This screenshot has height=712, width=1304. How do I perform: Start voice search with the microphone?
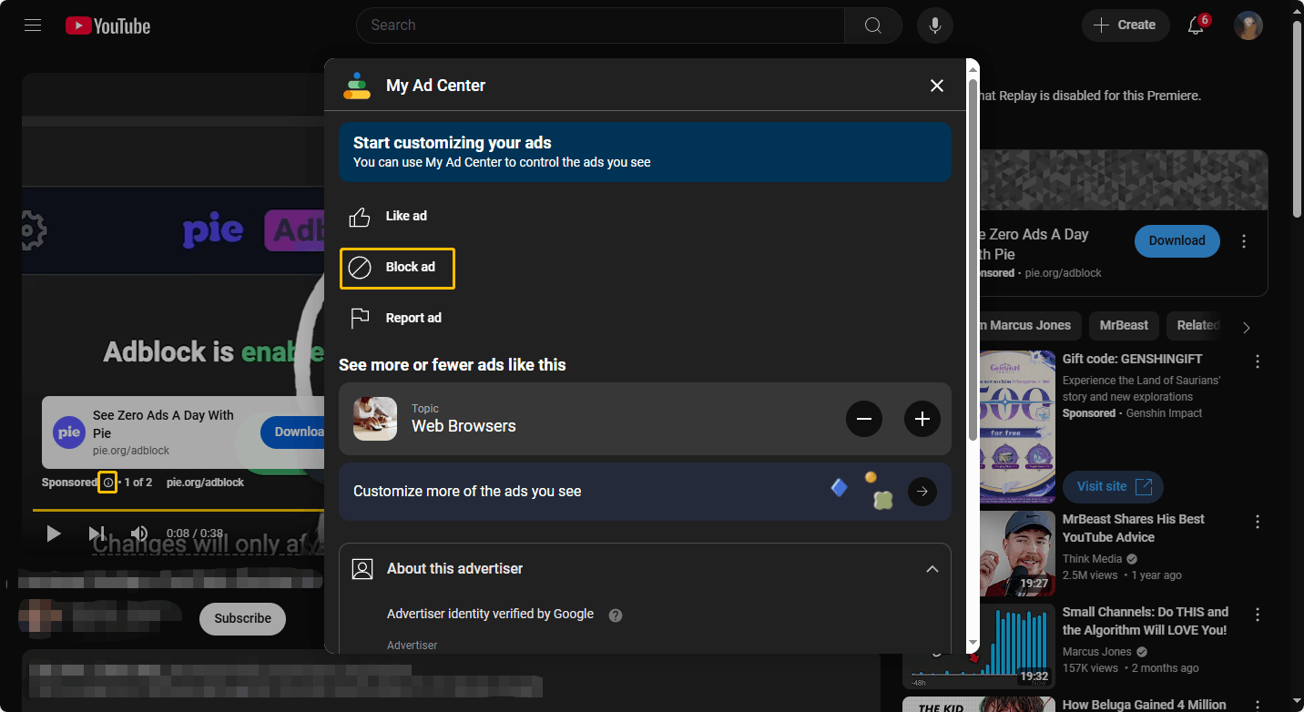[x=934, y=25]
